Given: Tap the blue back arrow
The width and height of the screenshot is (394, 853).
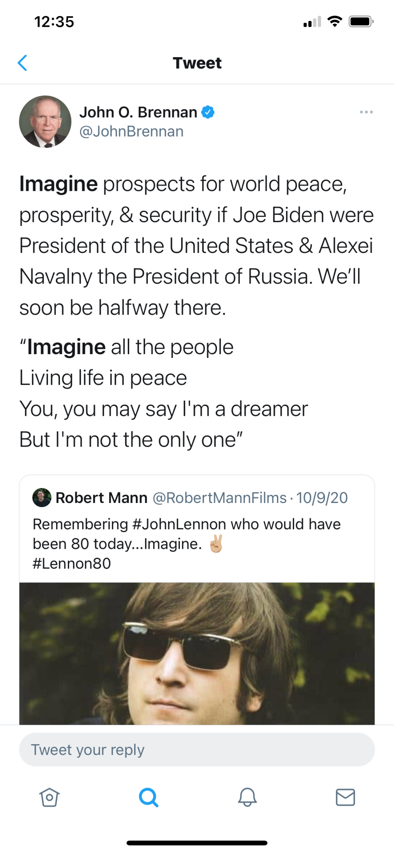Looking at the screenshot, I should tap(22, 63).
